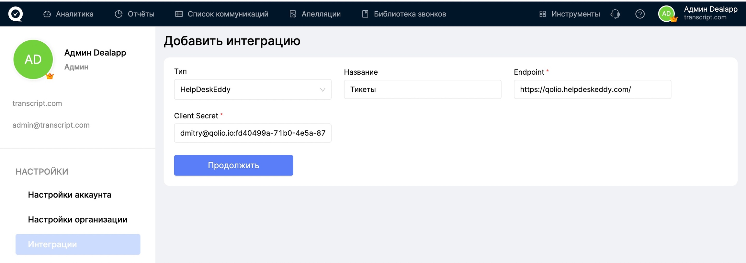Click into the Client Secret input field
This screenshot has height=263, width=746.
click(253, 133)
